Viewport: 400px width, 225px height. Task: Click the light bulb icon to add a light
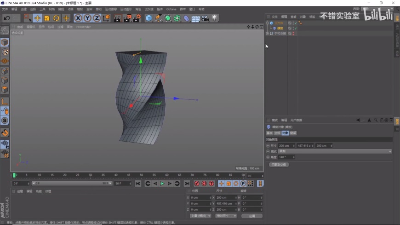coord(214,18)
